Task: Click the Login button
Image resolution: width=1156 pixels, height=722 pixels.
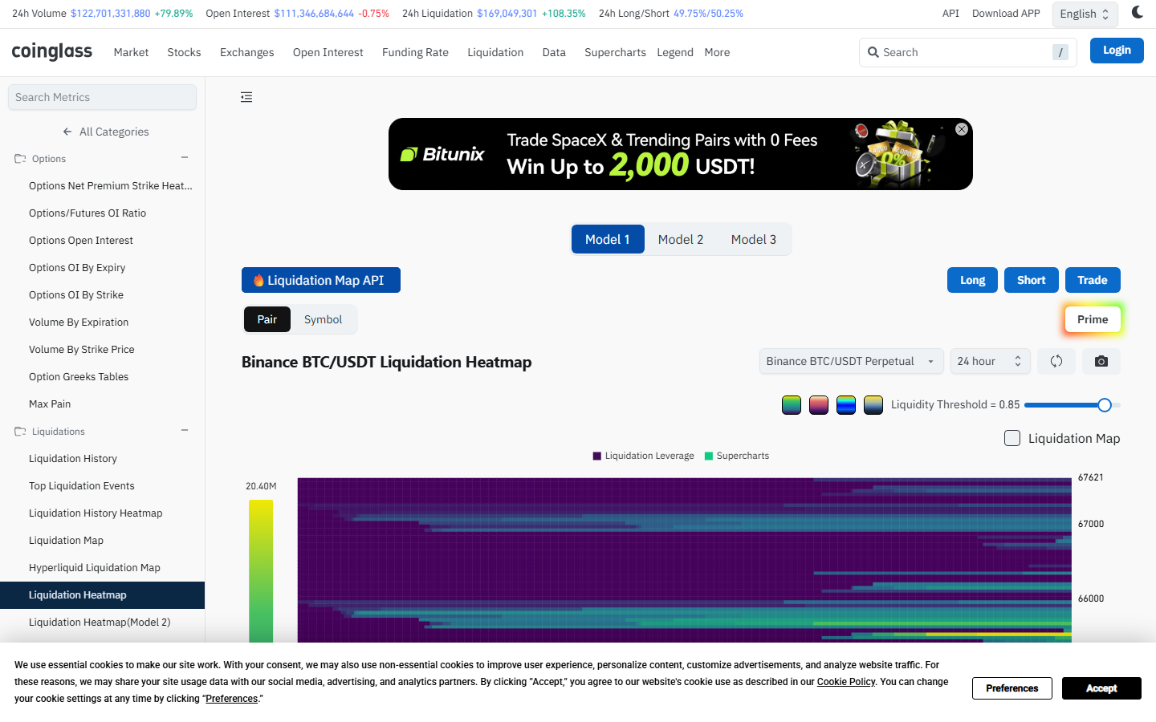Action: click(x=1117, y=51)
